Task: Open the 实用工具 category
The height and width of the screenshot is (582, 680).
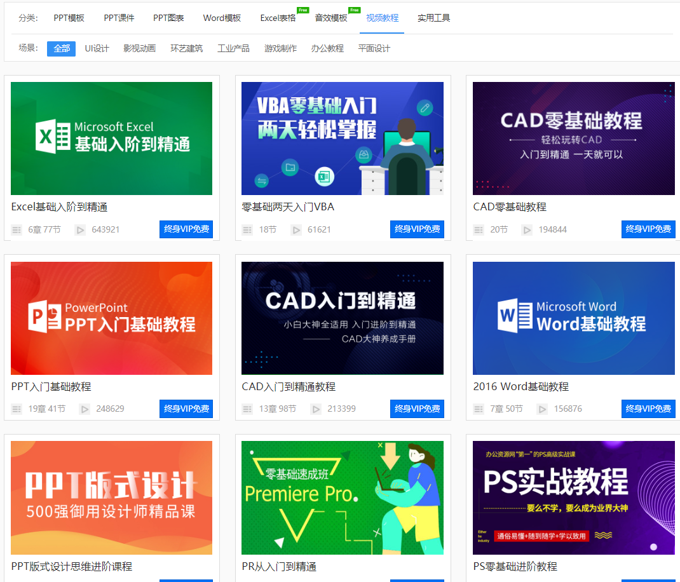Action: tap(433, 18)
